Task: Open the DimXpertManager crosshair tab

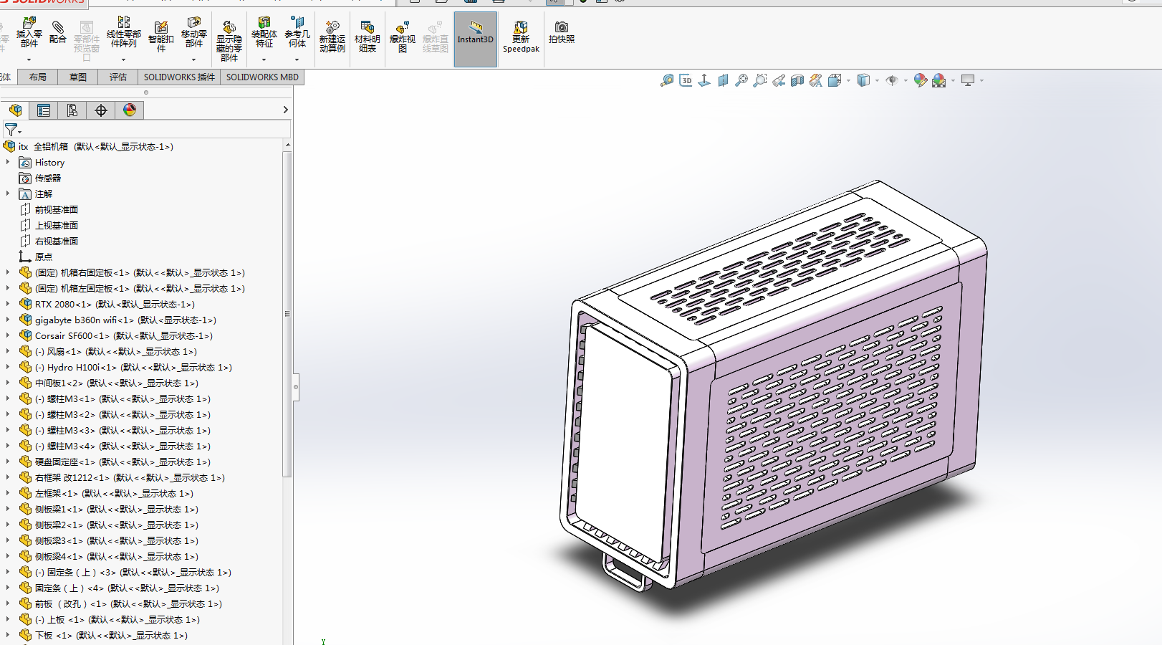Action: click(101, 110)
